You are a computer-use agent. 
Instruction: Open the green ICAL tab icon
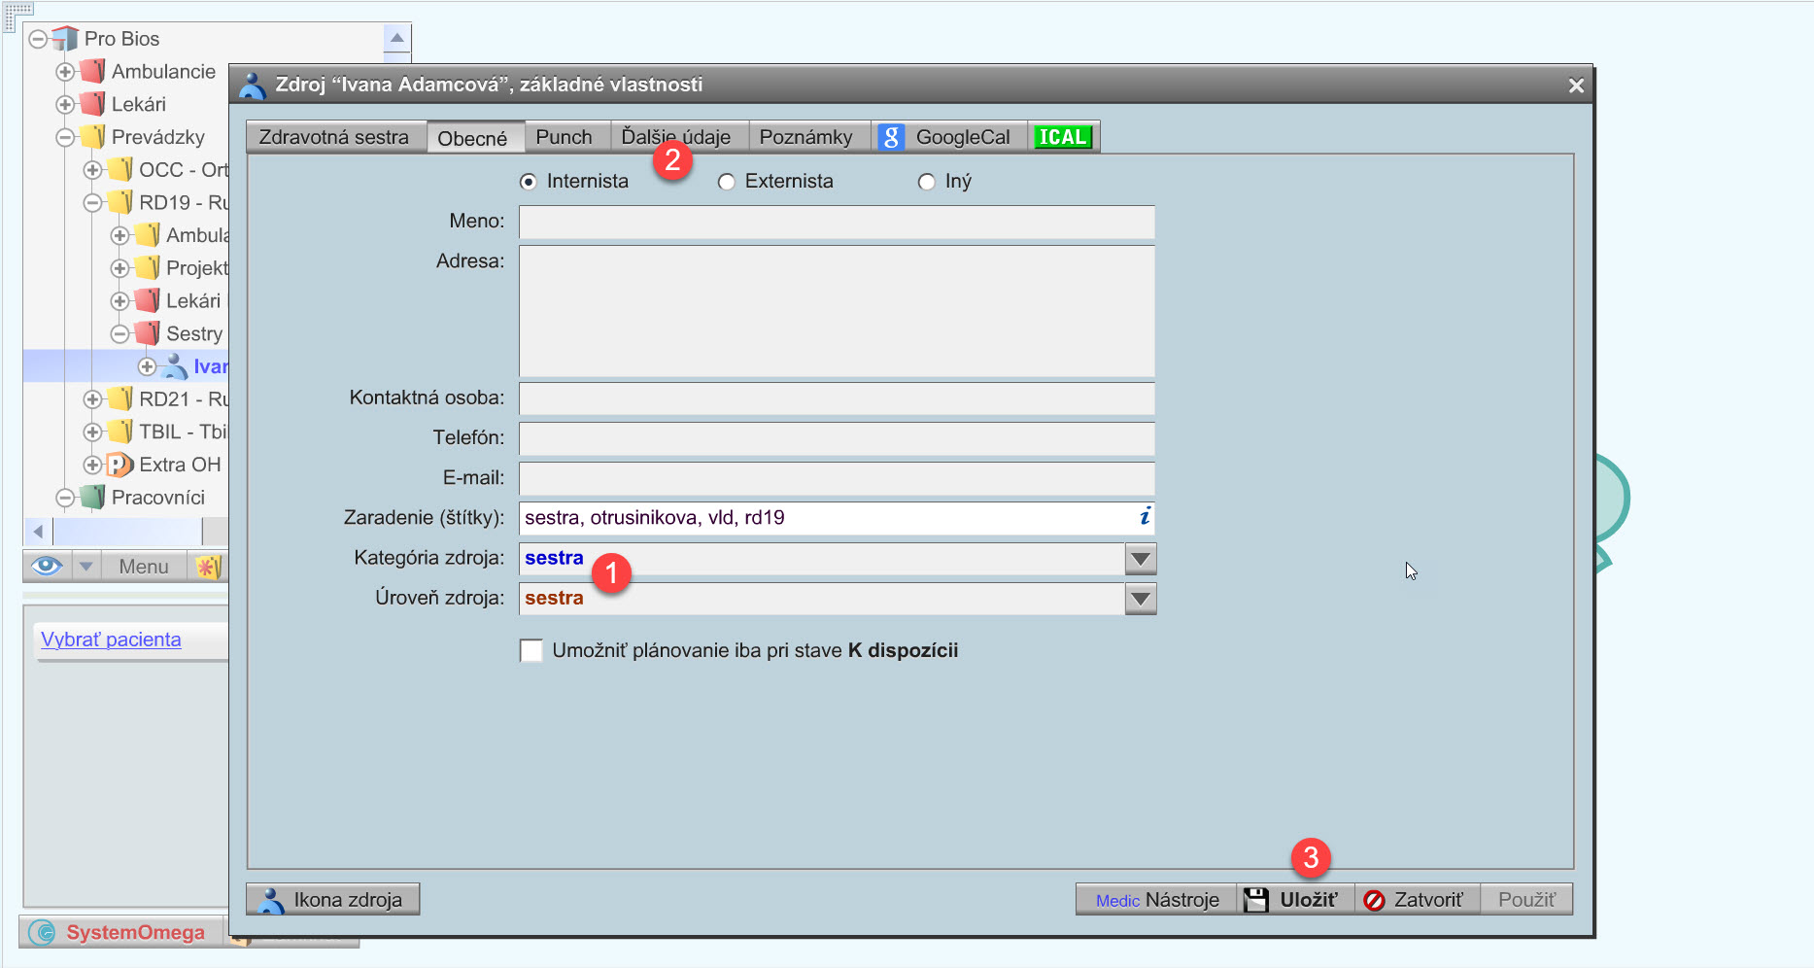[x=1062, y=137]
